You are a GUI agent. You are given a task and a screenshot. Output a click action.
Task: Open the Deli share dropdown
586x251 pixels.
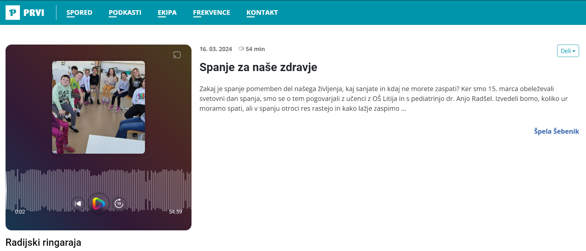tap(568, 51)
